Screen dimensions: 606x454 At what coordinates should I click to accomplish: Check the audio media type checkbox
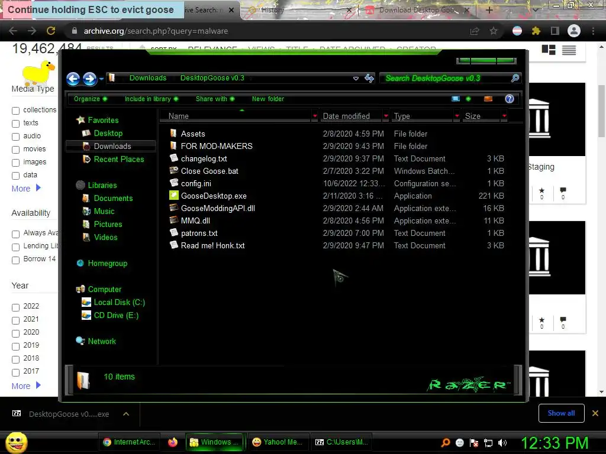tap(15, 137)
